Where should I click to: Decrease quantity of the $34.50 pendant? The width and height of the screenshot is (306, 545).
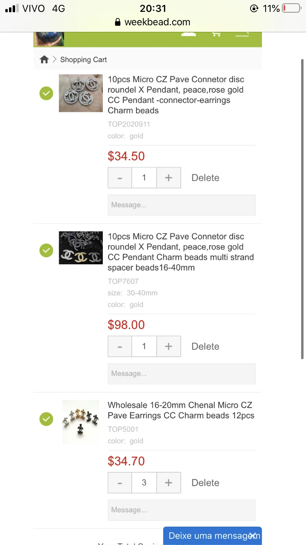coord(120,178)
